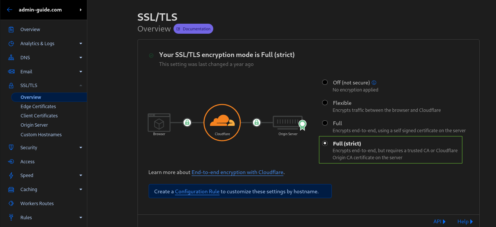Screen dimensions: 496x227
Task: Open the Custom Hostnames page
Action: coord(41,134)
